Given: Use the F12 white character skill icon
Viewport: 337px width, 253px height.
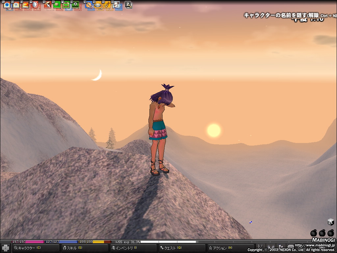Looking at the screenshot, I should (x=116, y=5).
